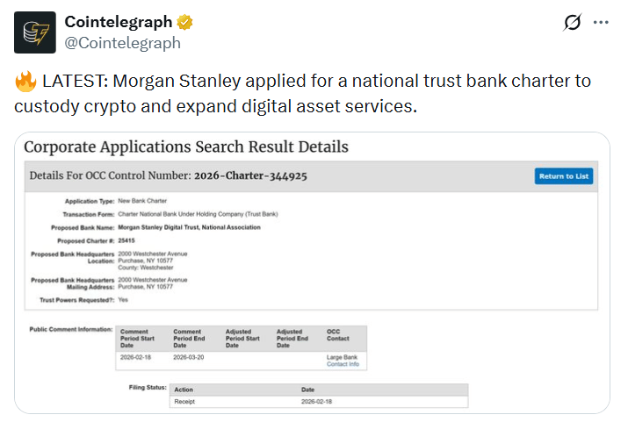This screenshot has width=628, height=422.
Task: Open the Grok explain-post icon
Action: (x=572, y=23)
